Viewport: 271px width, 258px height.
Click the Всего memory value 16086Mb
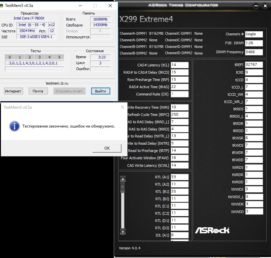coord(100,19)
